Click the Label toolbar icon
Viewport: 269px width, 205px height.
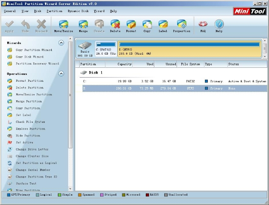(163, 24)
